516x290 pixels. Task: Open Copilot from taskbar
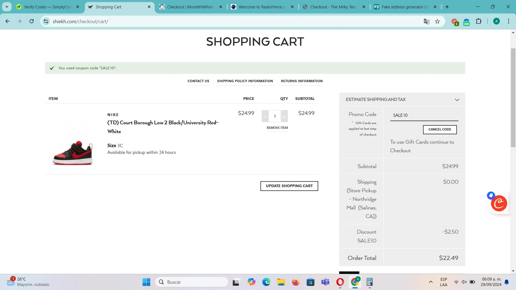[251, 282]
